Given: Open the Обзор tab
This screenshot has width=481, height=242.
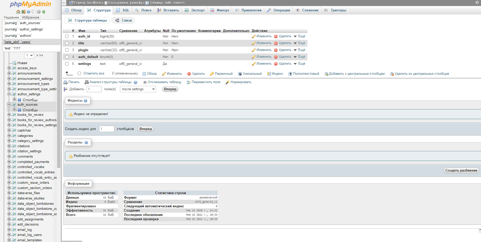Looking at the screenshot, I should pos(73,10).
